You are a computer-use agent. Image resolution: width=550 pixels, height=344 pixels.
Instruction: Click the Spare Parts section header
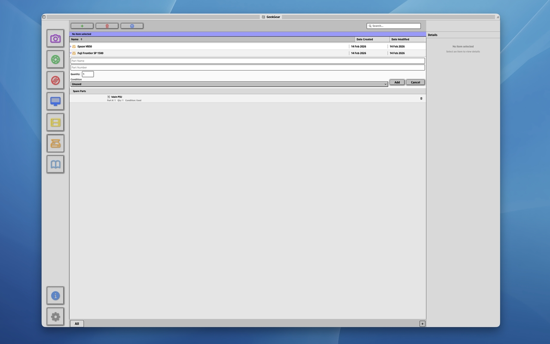pos(247,91)
